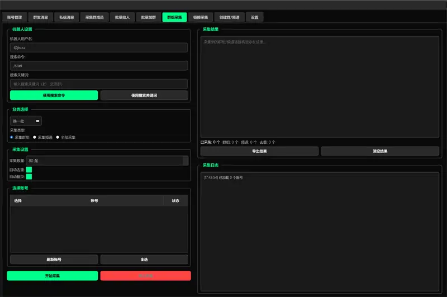Screen dimensions: 447x297
Task: Select the 采集群组 radio option
Action: (x=12, y=137)
